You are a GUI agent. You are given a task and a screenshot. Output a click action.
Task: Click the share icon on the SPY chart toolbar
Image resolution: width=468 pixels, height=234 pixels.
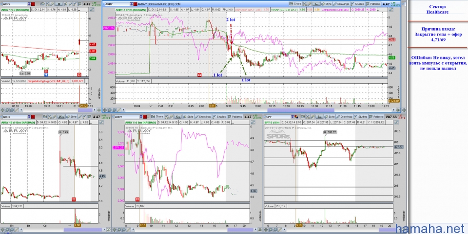[x=303, y=116]
